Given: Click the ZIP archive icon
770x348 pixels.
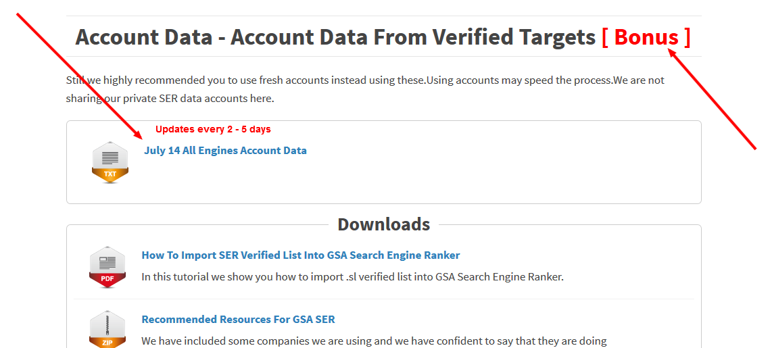Looking at the screenshot, I should (107, 329).
